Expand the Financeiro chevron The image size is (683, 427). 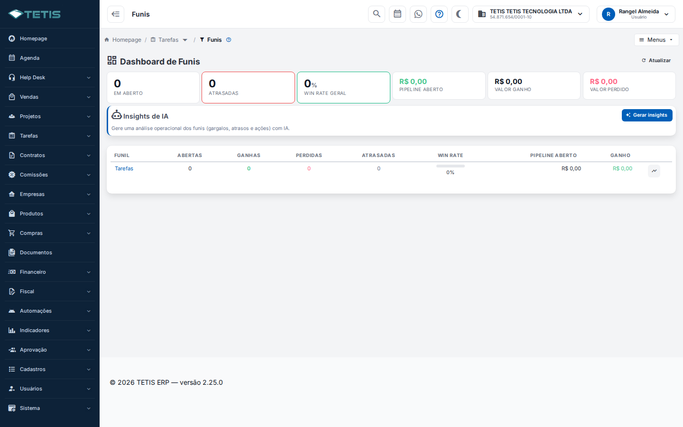click(x=89, y=272)
